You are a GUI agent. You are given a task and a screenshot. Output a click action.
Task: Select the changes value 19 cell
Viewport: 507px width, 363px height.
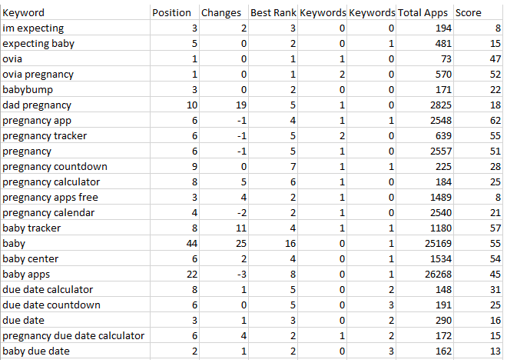coord(224,105)
